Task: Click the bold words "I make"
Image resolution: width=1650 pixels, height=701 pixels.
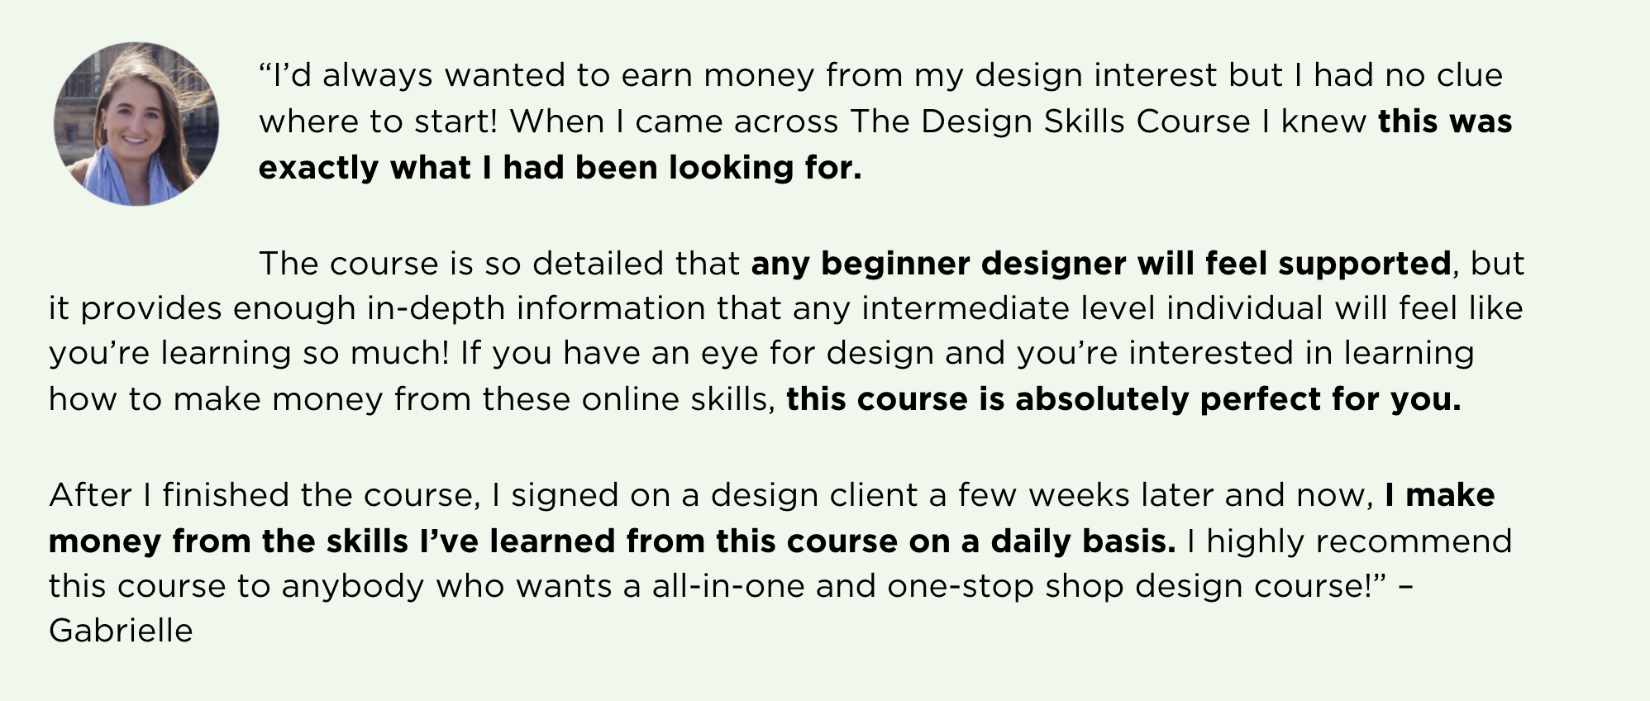Action: click(x=1440, y=495)
